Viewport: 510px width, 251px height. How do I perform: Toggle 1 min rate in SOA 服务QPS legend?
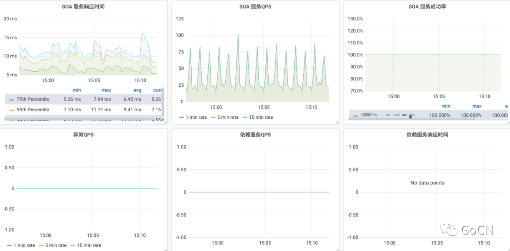[196, 117]
